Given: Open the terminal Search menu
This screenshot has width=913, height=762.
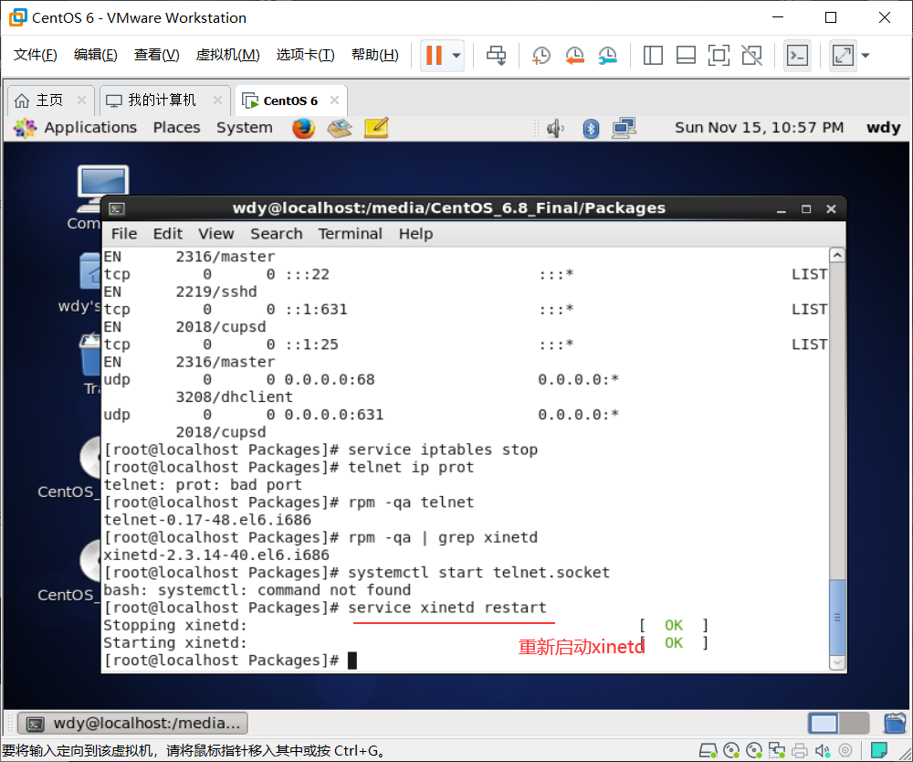Looking at the screenshot, I should click(277, 234).
